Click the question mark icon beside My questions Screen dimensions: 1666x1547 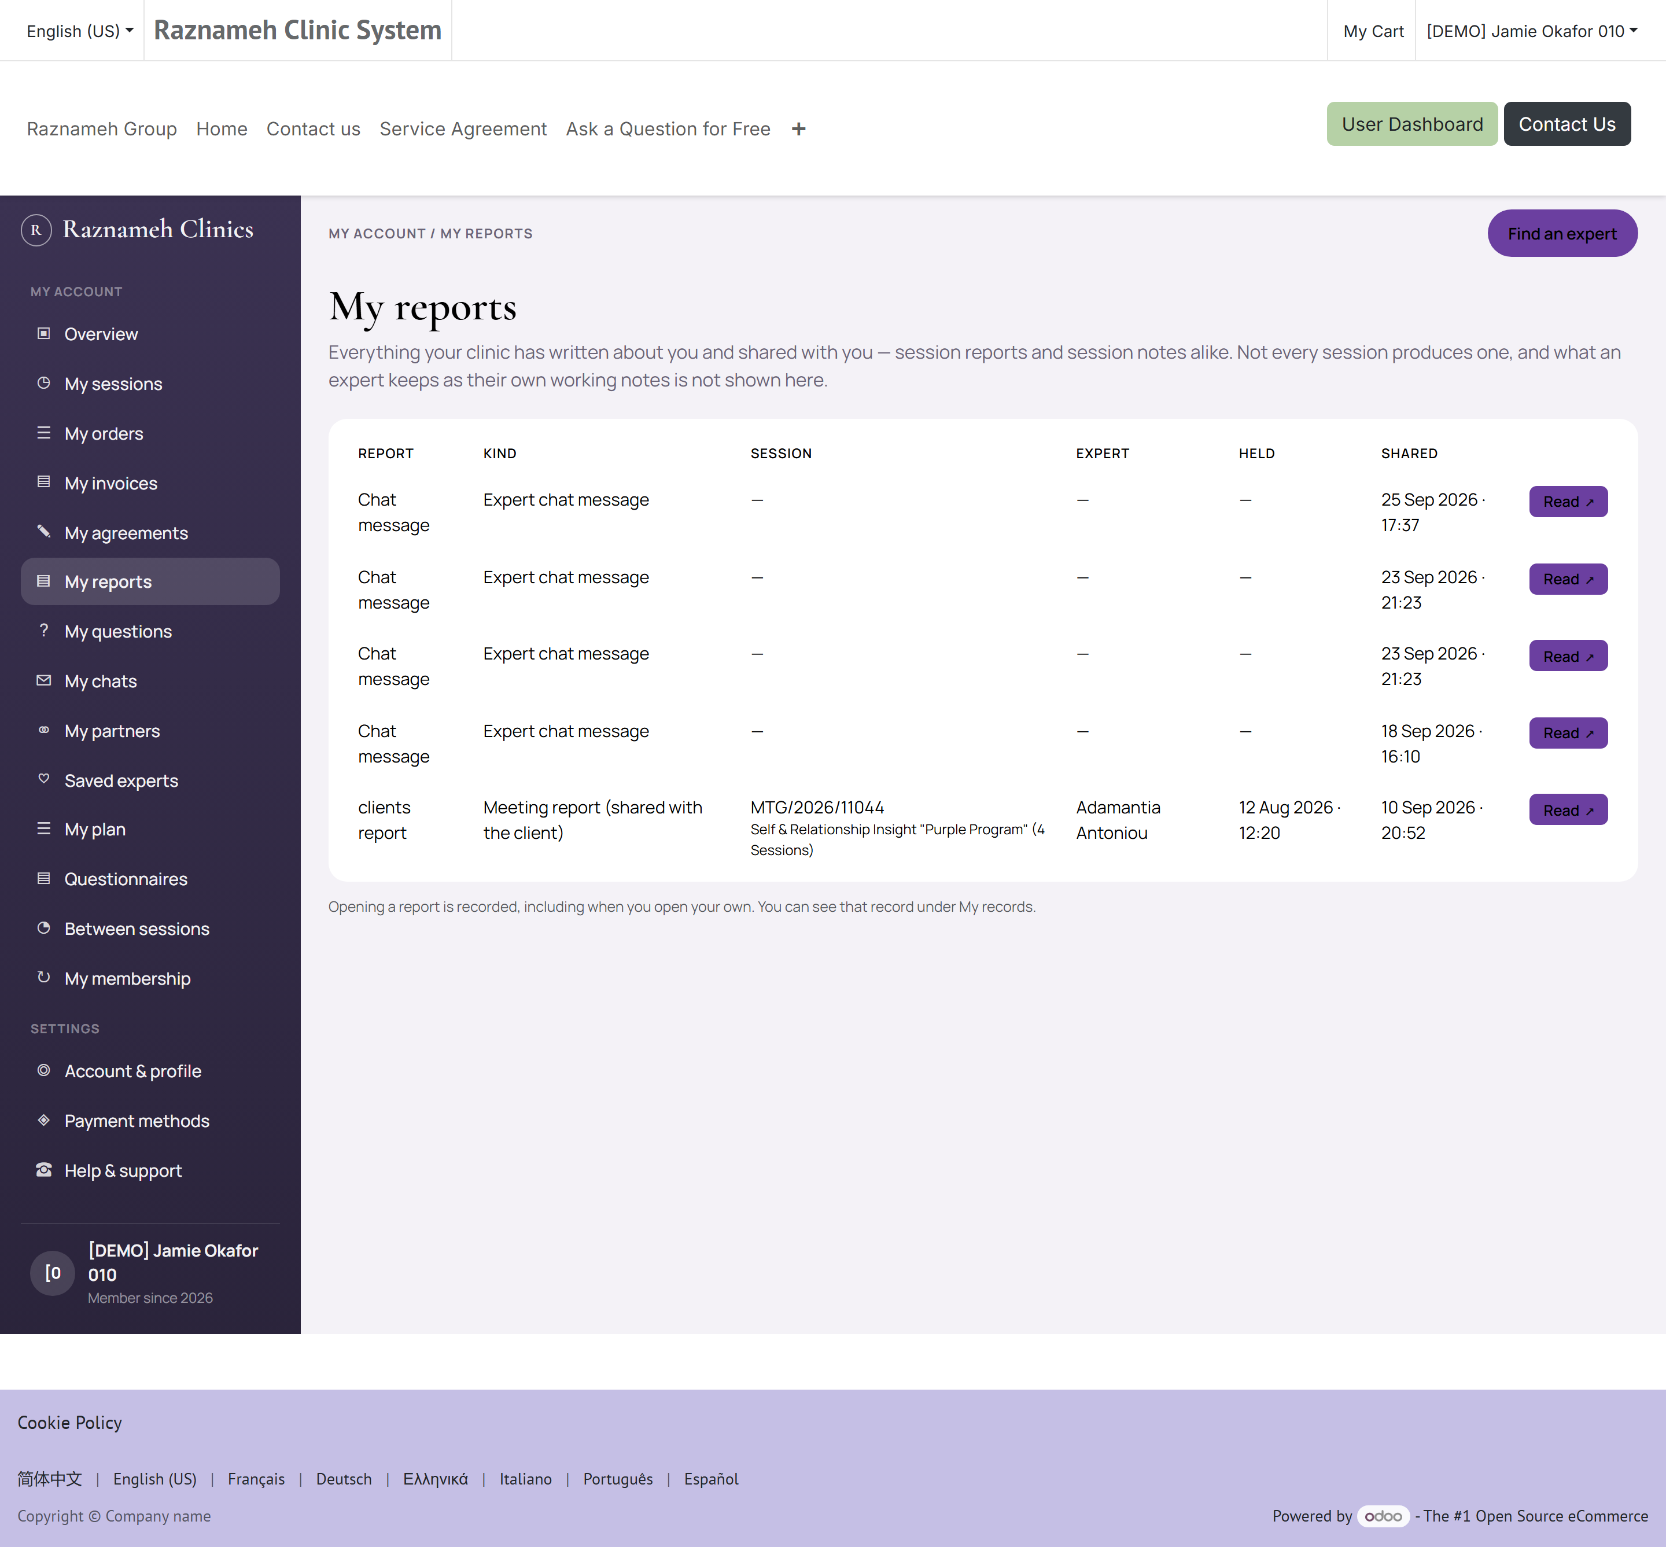pos(43,631)
